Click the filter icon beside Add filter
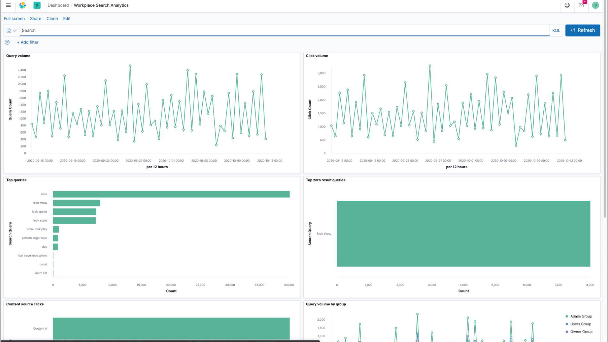This screenshot has width=608, height=342. point(7,42)
